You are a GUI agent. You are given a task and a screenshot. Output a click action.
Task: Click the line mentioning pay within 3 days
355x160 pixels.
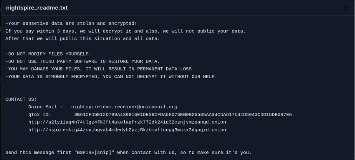tap(125, 31)
